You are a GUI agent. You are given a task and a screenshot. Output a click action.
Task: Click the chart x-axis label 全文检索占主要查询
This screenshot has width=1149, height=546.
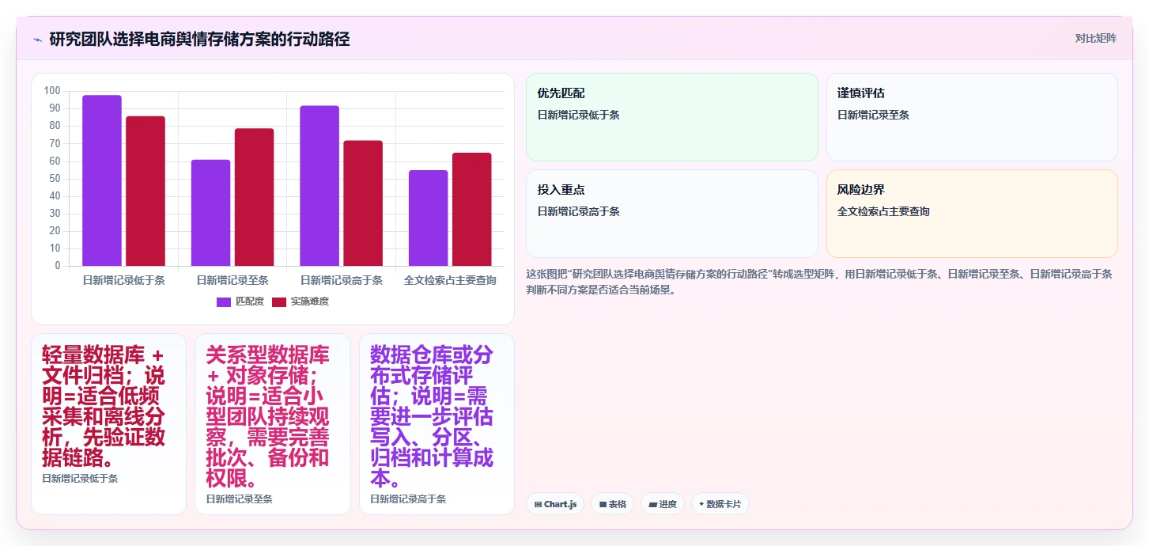tap(450, 280)
